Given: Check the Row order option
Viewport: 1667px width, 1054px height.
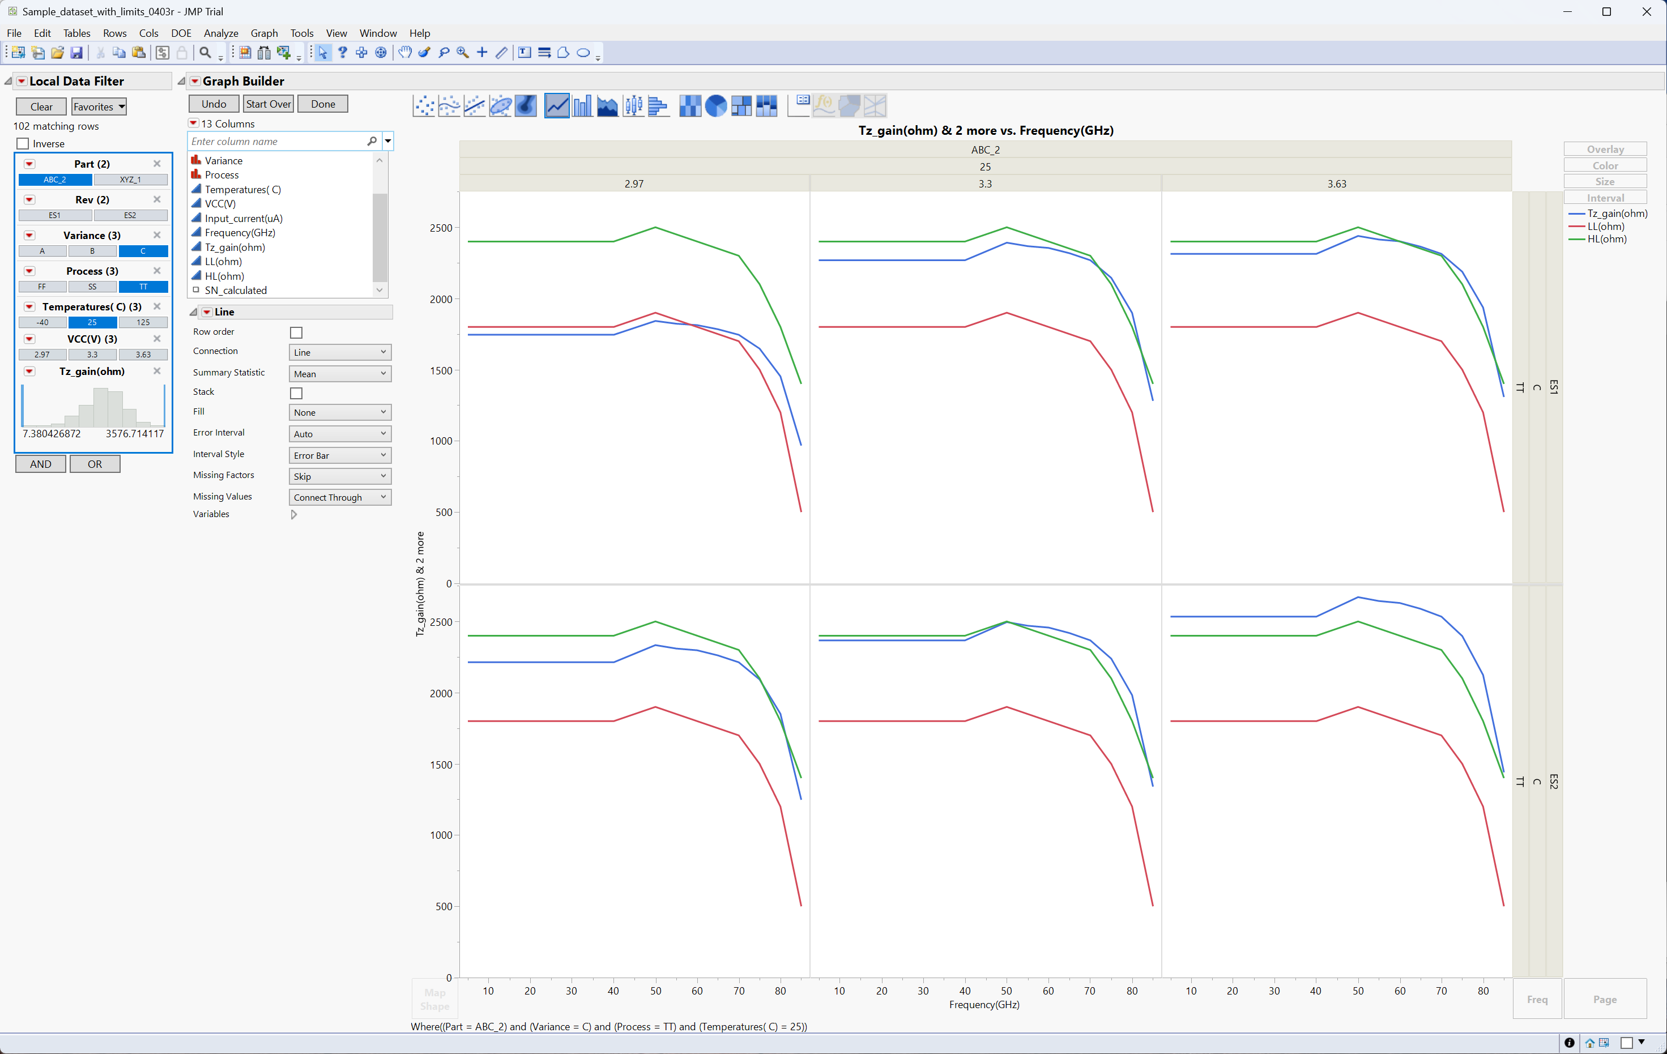Looking at the screenshot, I should tap(296, 333).
